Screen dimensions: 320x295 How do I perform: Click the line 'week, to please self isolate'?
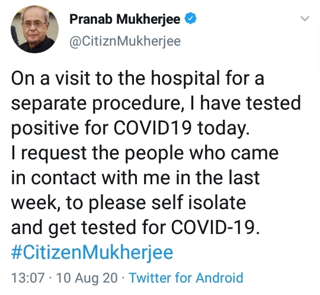129,203
